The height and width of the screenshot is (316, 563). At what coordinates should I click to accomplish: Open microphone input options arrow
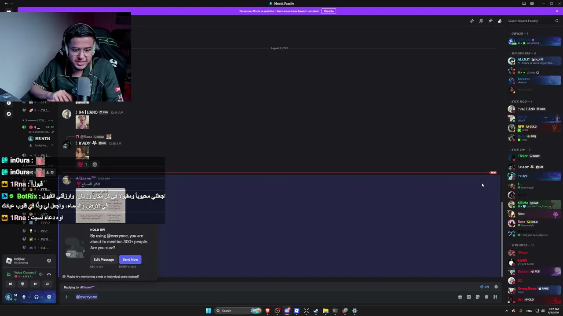pyautogui.click(x=29, y=297)
